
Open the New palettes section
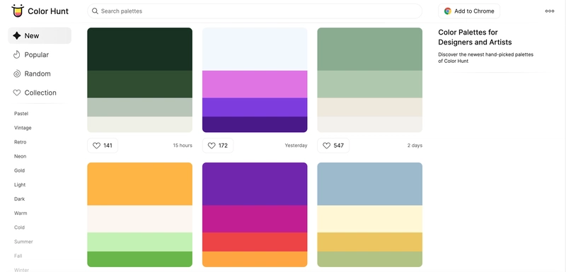coord(40,35)
